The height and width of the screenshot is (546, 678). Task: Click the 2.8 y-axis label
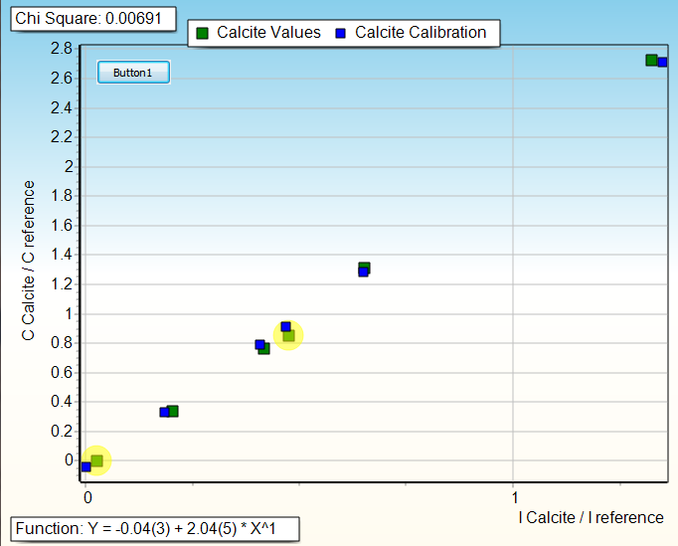62,49
